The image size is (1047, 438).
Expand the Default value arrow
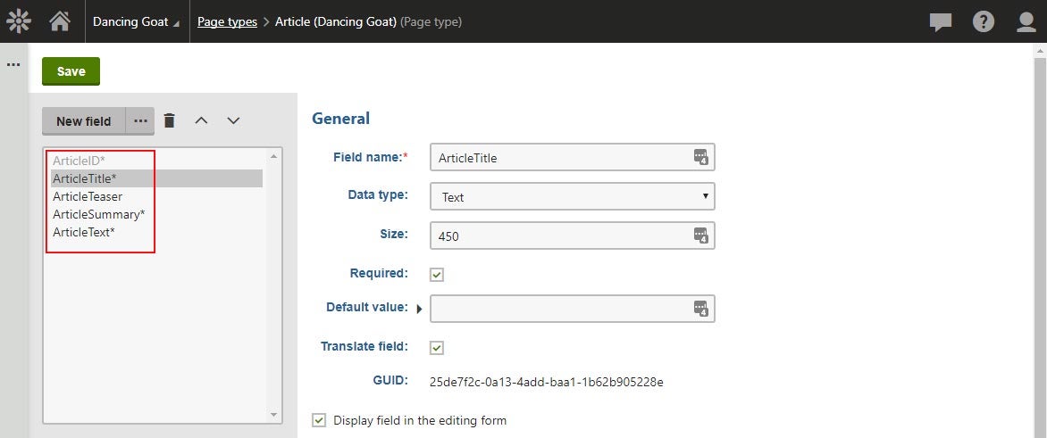pyautogui.click(x=419, y=309)
